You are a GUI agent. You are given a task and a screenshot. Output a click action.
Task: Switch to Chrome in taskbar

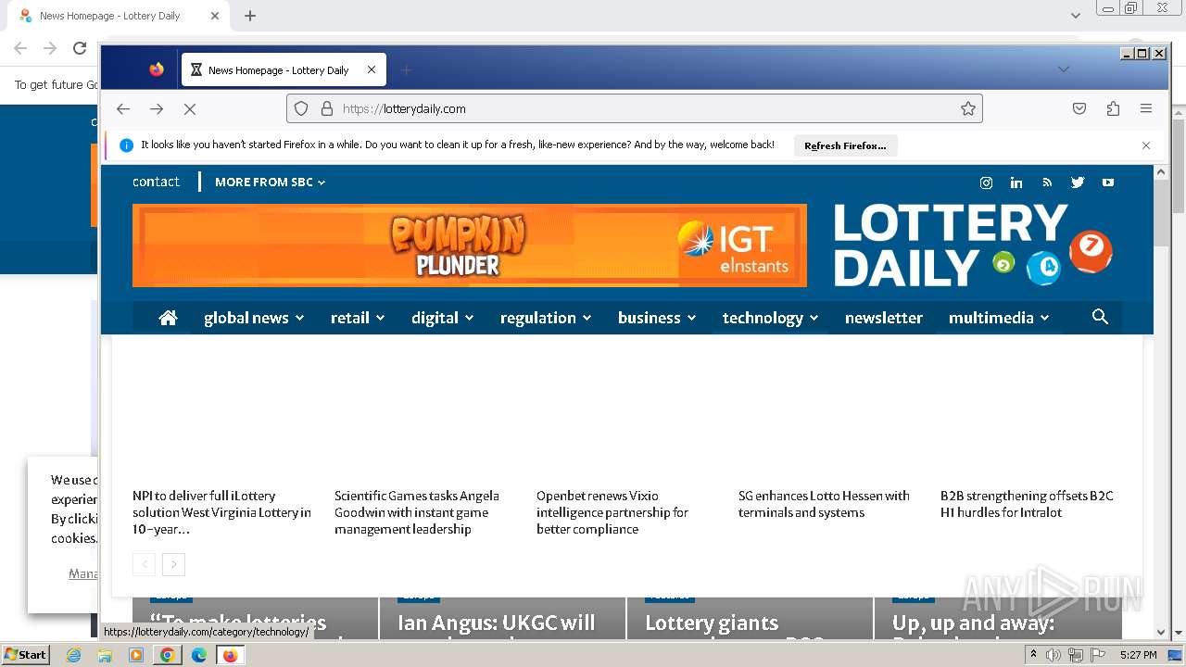pos(168,655)
